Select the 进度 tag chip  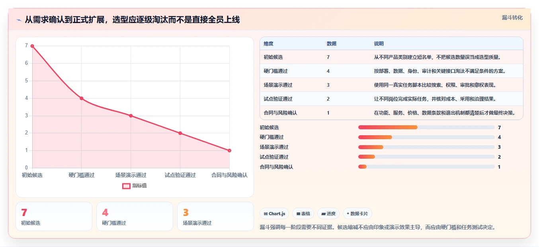click(x=328, y=214)
